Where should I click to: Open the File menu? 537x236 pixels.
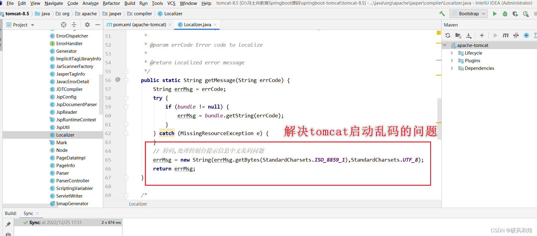coord(10,3)
